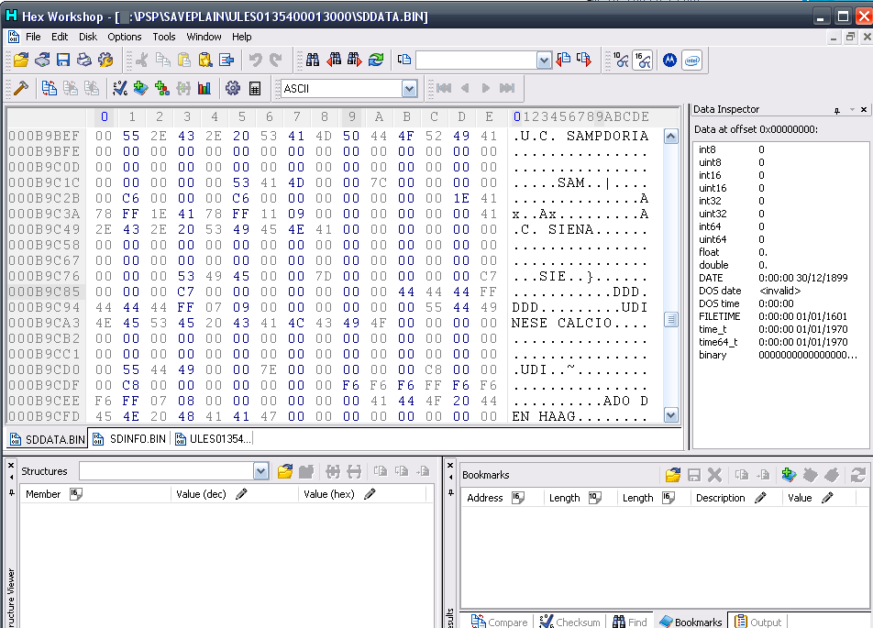Click Find Previous binoculars with left arrow

click(x=334, y=60)
